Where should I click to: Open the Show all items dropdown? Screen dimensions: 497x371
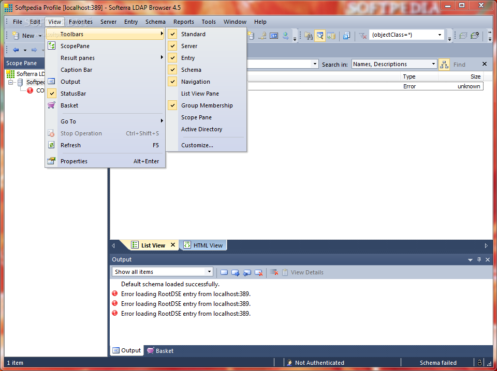pos(209,272)
